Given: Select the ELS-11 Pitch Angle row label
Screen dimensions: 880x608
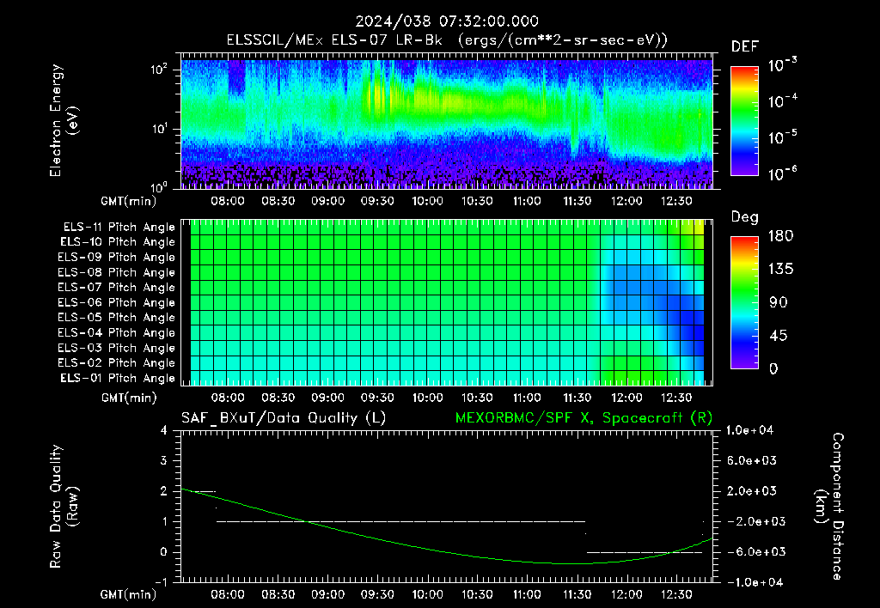Looking at the screenshot, I should click(119, 228).
